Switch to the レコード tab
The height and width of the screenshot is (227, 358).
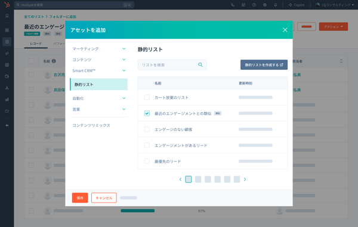tap(36, 43)
